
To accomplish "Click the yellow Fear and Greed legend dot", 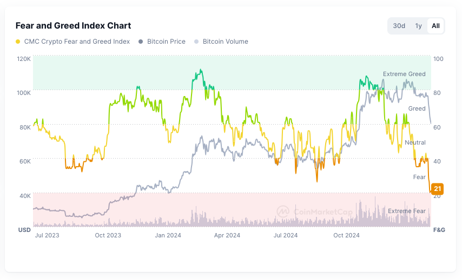I will tap(18, 42).
